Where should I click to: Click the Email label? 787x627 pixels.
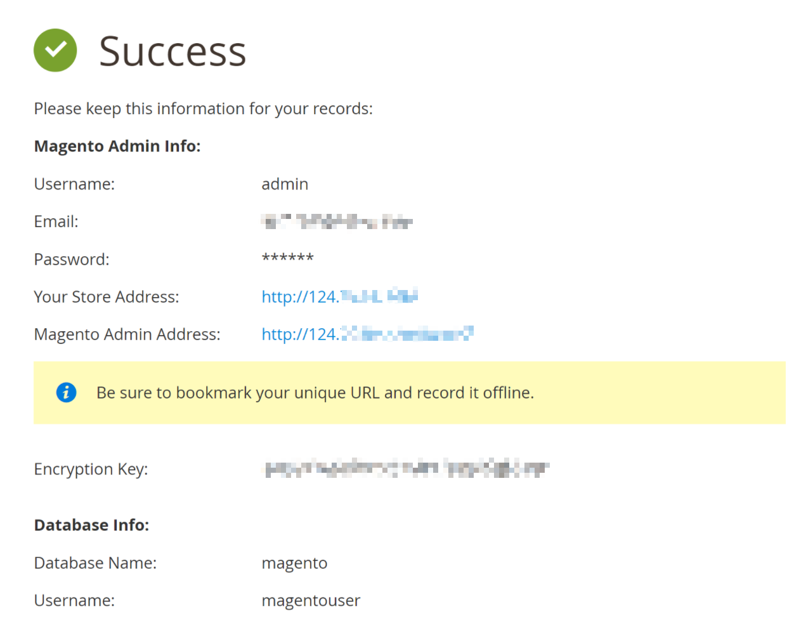coord(56,221)
